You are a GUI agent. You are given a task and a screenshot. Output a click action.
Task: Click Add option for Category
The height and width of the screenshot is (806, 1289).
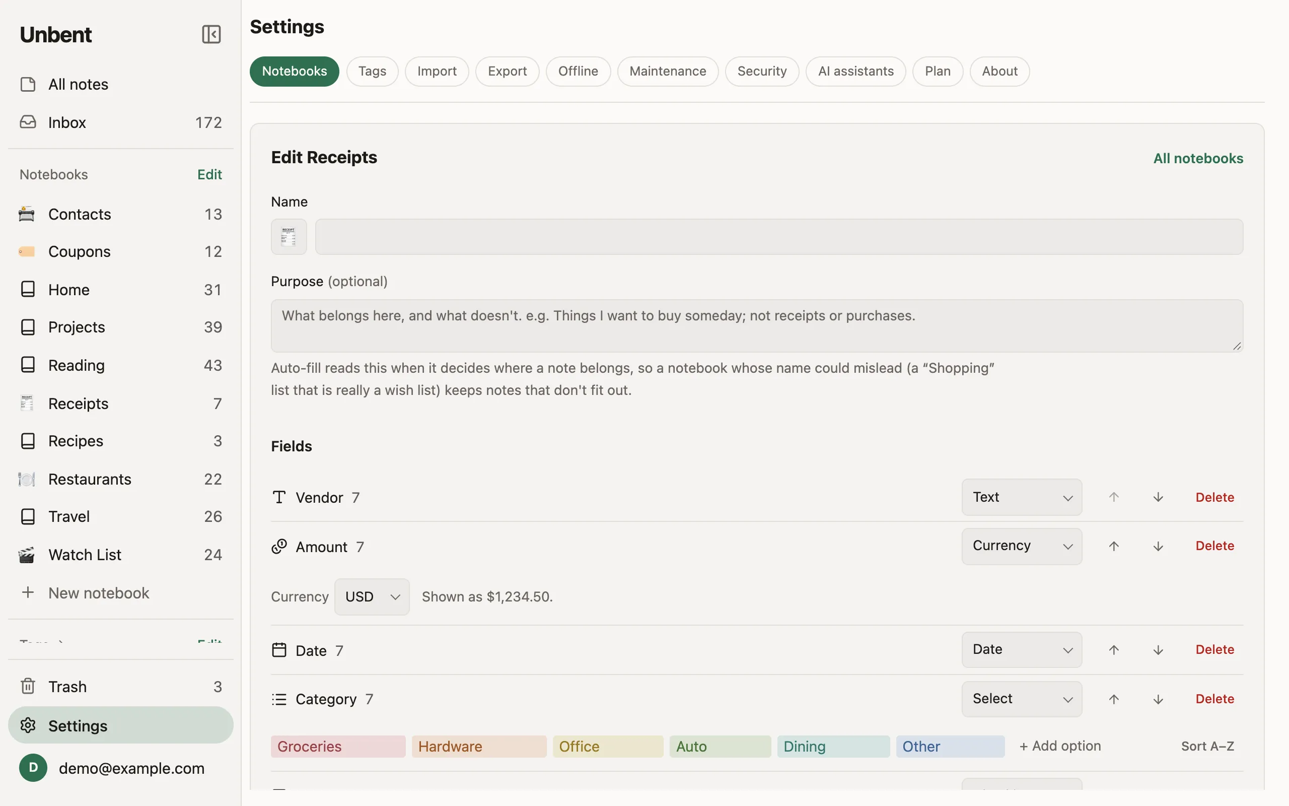[x=1060, y=746]
